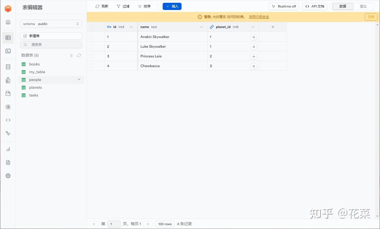Open the 100 rows per page selector
Viewport: 380px width, 229px height.
click(x=165, y=224)
